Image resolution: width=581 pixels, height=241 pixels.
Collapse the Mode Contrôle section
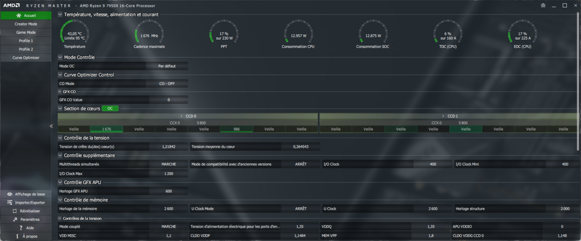click(x=60, y=57)
